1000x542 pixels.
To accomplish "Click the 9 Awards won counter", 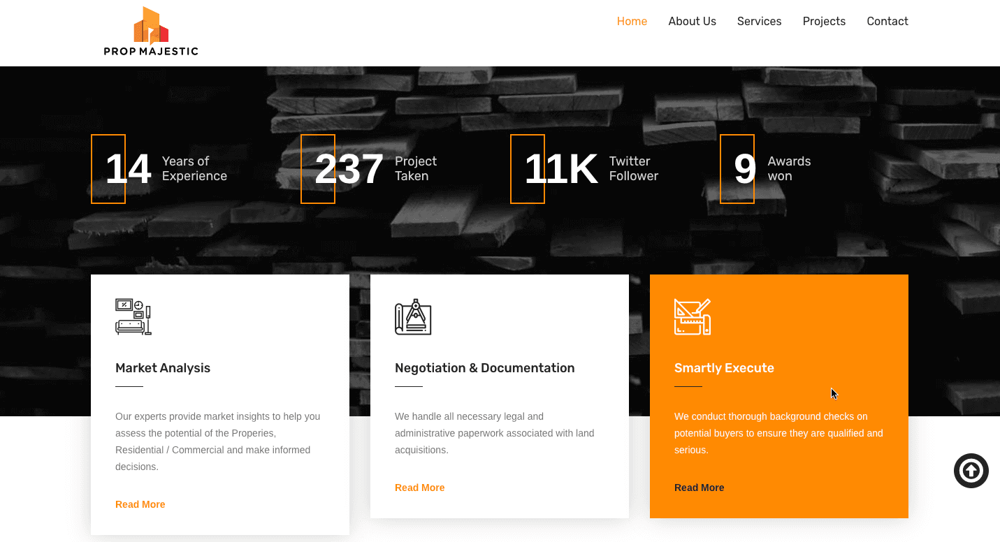I will pos(745,169).
